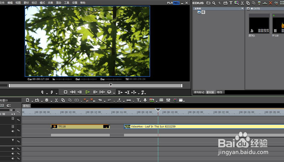Image resolution: width=284 pixels, height=162 pixels.
Task: Click the Render In/Out icon
Action: (x=152, y=100)
